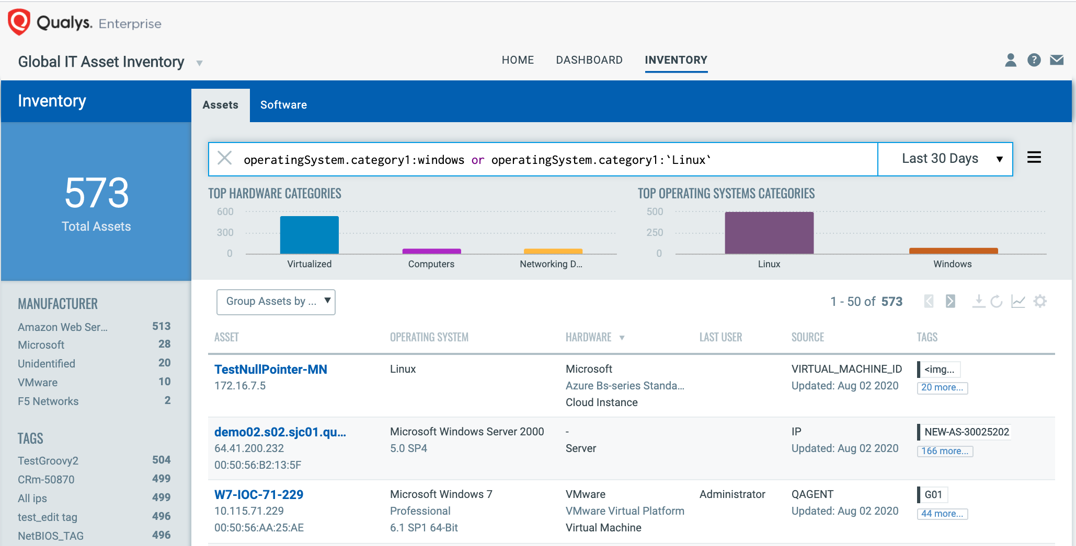Select the INVENTORY menu
Viewport: 1076px width, 546px height.
676,60
